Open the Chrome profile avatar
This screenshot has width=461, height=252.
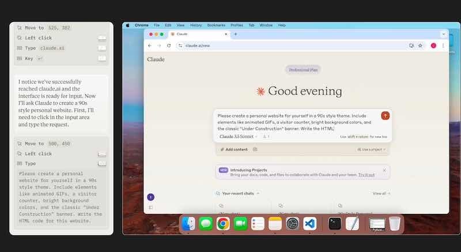(x=433, y=46)
